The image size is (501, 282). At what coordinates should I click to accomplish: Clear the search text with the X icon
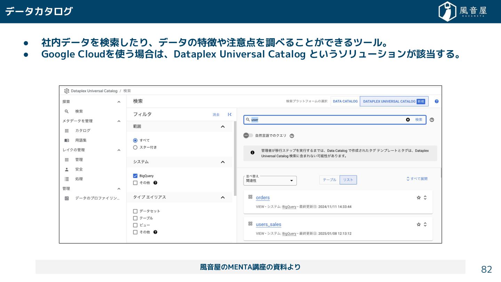pos(408,120)
